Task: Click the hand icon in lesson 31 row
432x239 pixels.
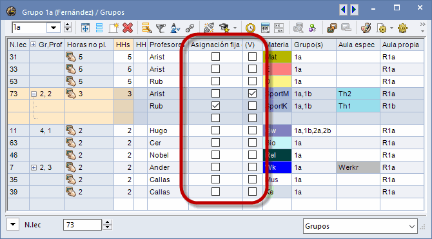Action: point(71,57)
